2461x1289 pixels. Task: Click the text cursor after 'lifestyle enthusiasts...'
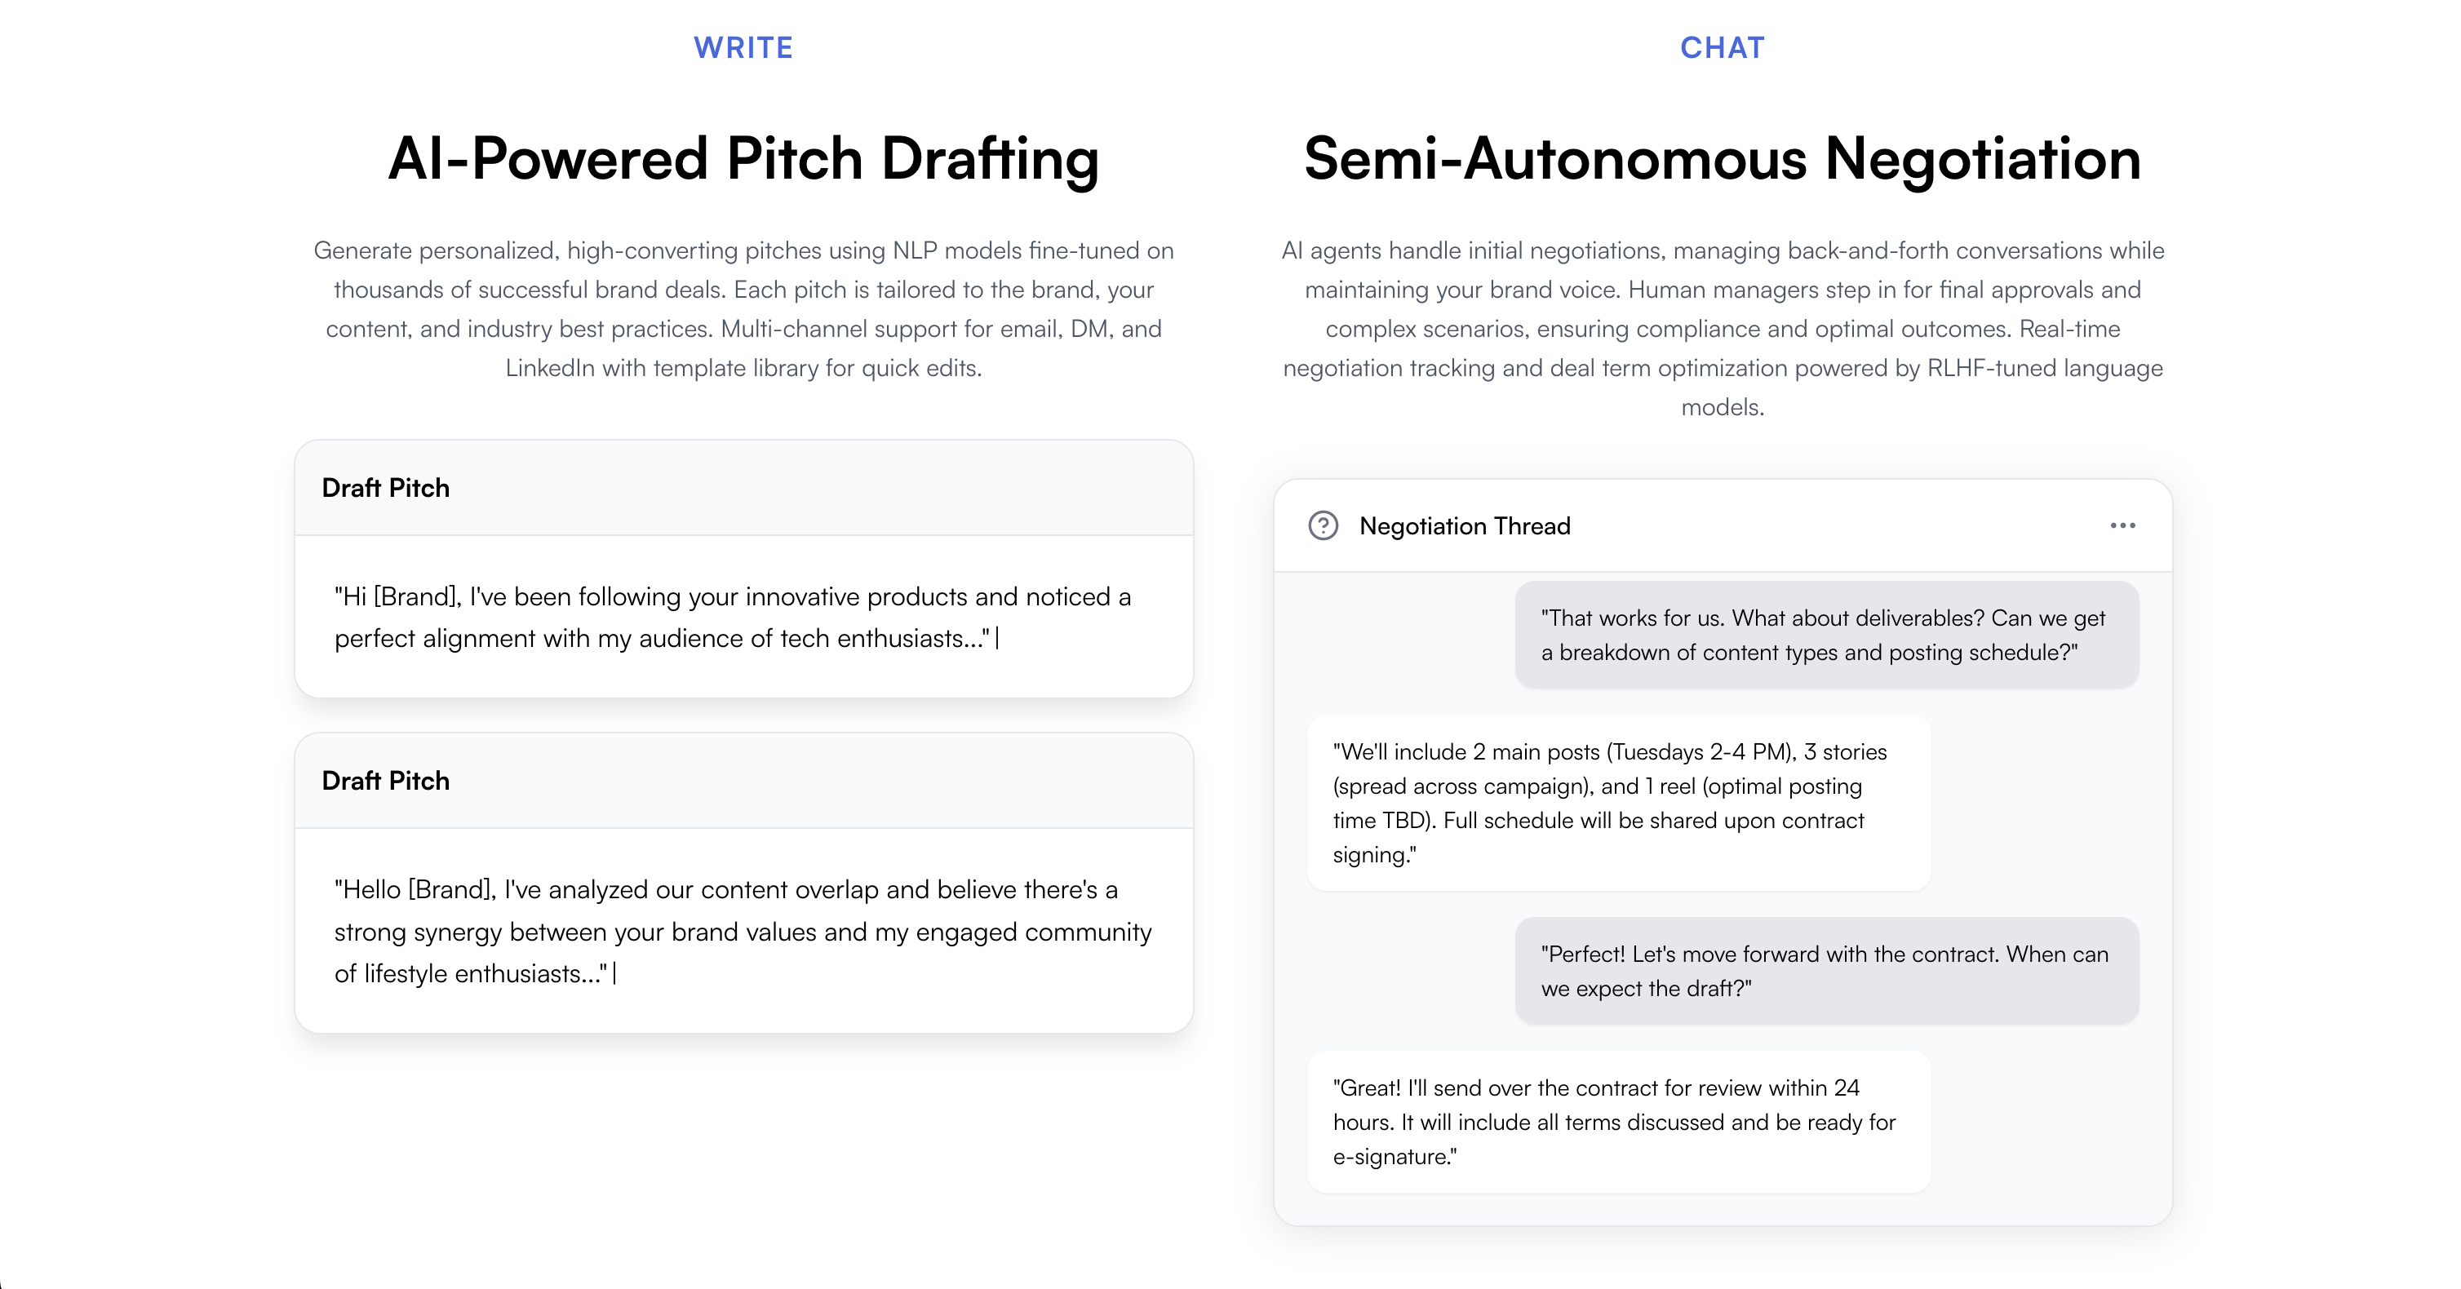pos(614,973)
